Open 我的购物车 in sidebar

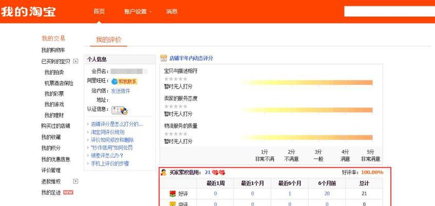pos(53,50)
